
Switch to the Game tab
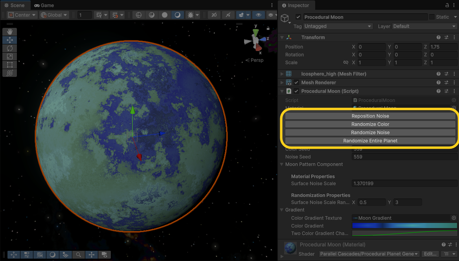44,5
